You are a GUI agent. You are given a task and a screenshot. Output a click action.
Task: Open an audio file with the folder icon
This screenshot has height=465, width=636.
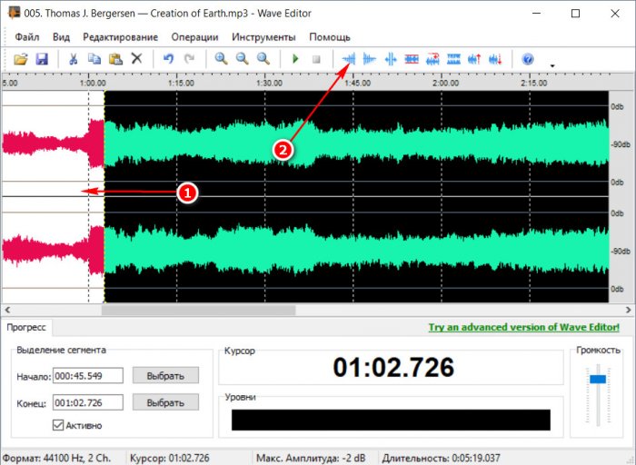click(x=21, y=59)
